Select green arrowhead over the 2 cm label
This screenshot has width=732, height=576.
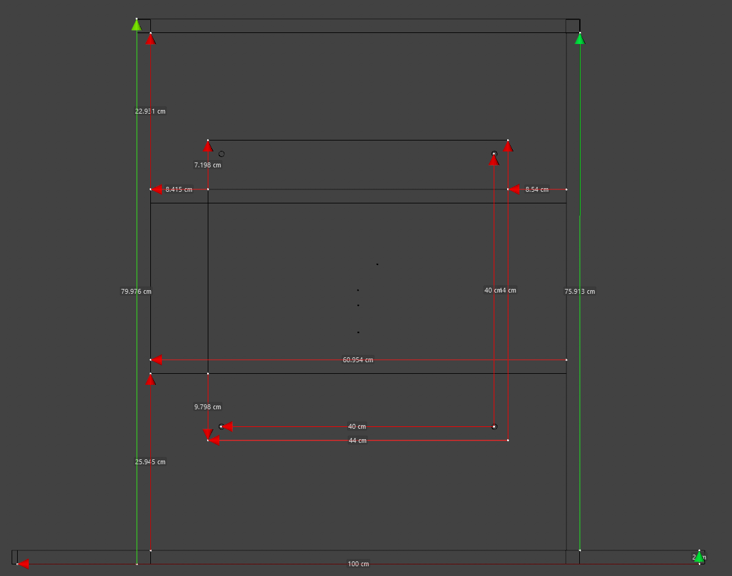coord(699,556)
